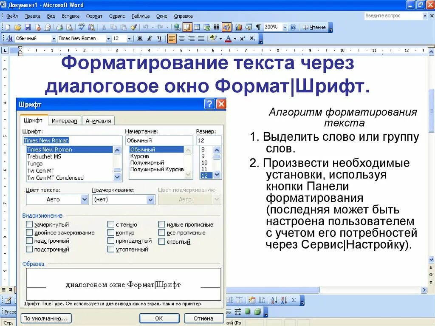Viewport: 435px width, 326px height.
Task: Click the Print icon in the toolbar
Action: pos(59,27)
